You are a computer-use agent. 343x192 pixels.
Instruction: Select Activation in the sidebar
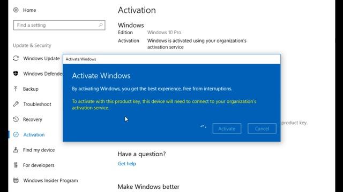click(x=34, y=134)
